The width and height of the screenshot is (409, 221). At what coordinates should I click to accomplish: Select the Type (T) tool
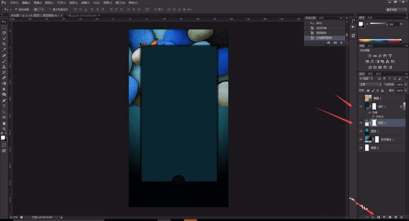(4, 106)
